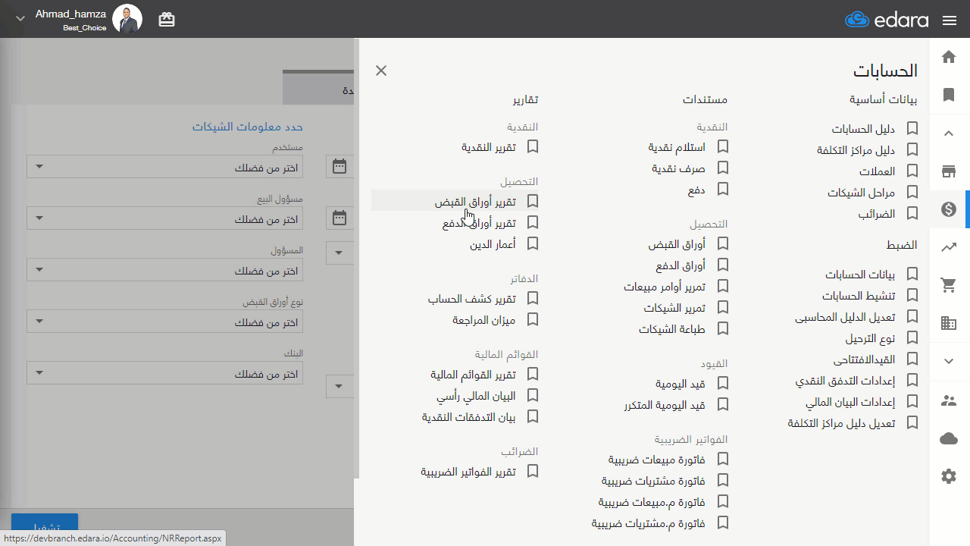This screenshot has height=546, width=970.
Task: Open بيان التدفقات النقدية report
Action: 469,417
